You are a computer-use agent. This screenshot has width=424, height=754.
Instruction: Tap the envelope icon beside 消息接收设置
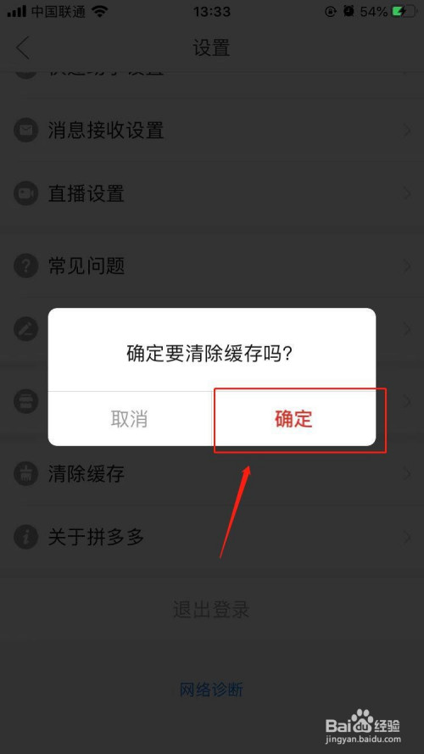click(26, 130)
